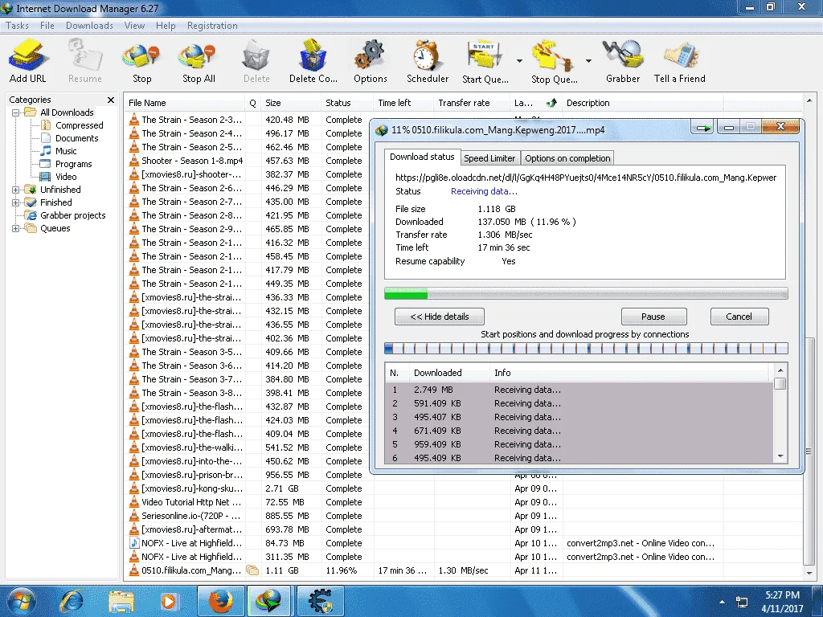Switch to the Speed Limiter tab

pyautogui.click(x=489, y=158)
